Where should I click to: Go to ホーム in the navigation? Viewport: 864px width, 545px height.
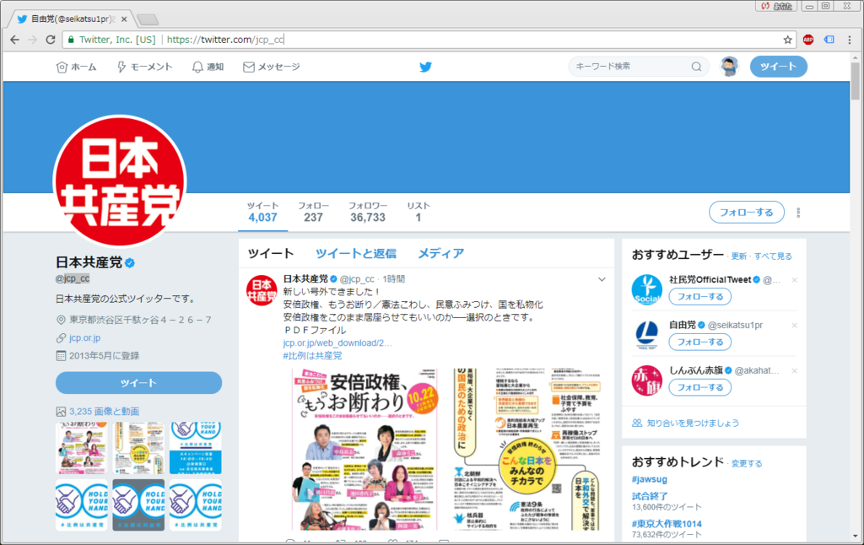76,67
